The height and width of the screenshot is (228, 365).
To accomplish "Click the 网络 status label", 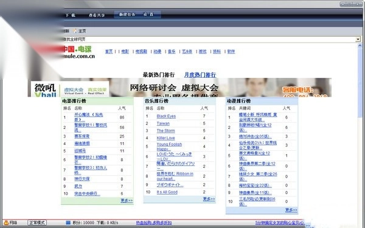I will (x=13, y=223).
